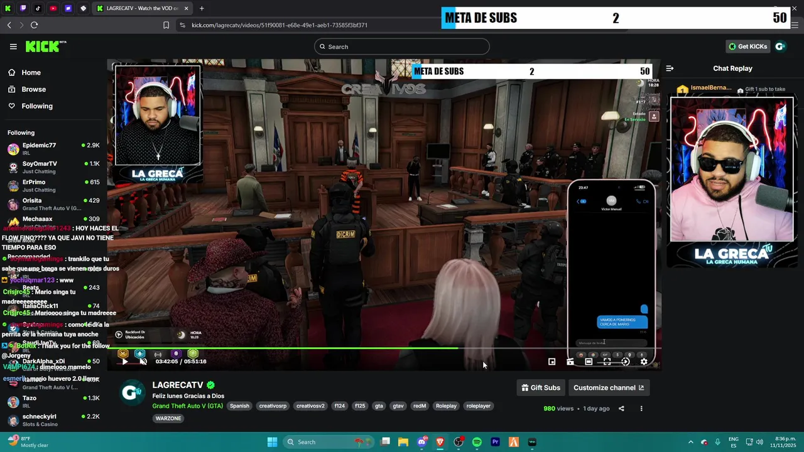Open the Windows Start menu
The width and height of the screenshot is (804, 452).
pyautogui.click(x=272, y=442)
